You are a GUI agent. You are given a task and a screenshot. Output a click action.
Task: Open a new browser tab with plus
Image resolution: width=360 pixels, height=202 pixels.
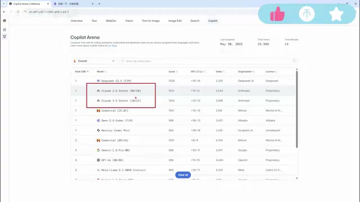click(99, 4)
